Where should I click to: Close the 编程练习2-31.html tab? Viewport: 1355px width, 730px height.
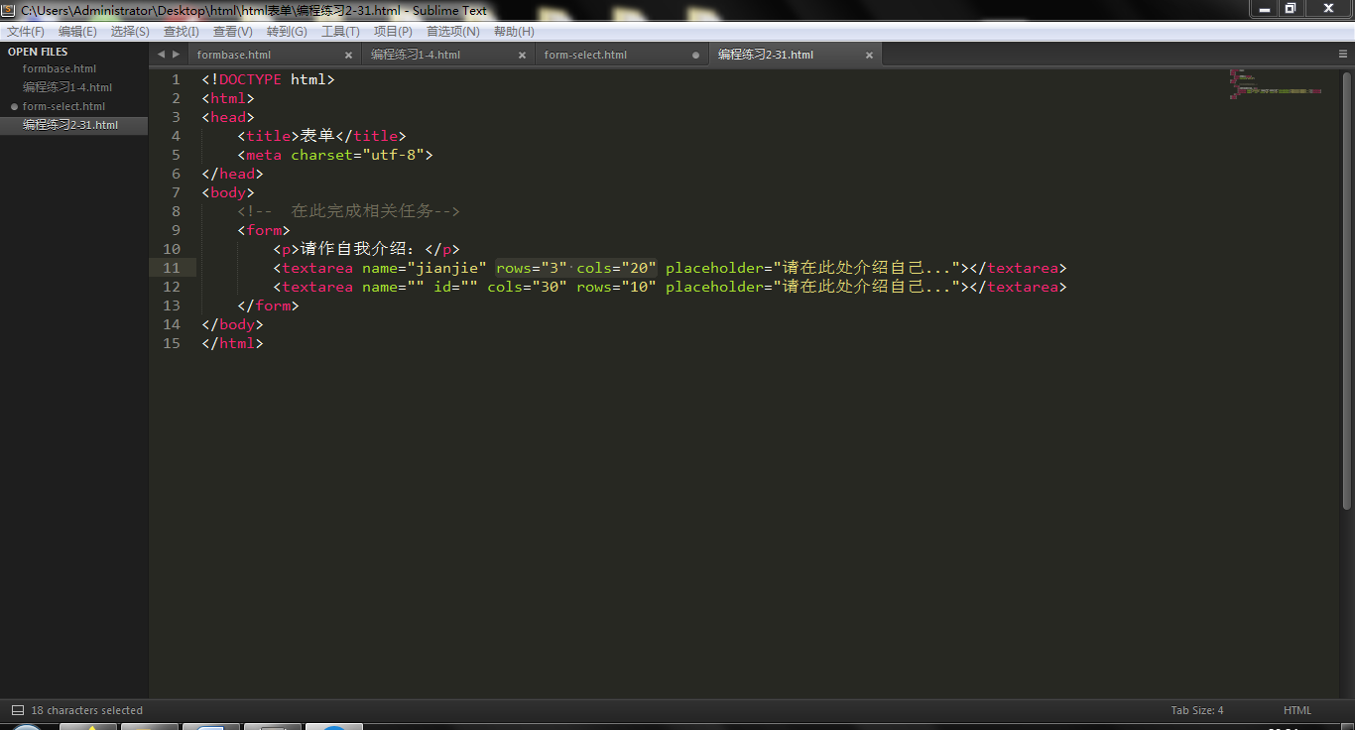[x=869, y=56]
